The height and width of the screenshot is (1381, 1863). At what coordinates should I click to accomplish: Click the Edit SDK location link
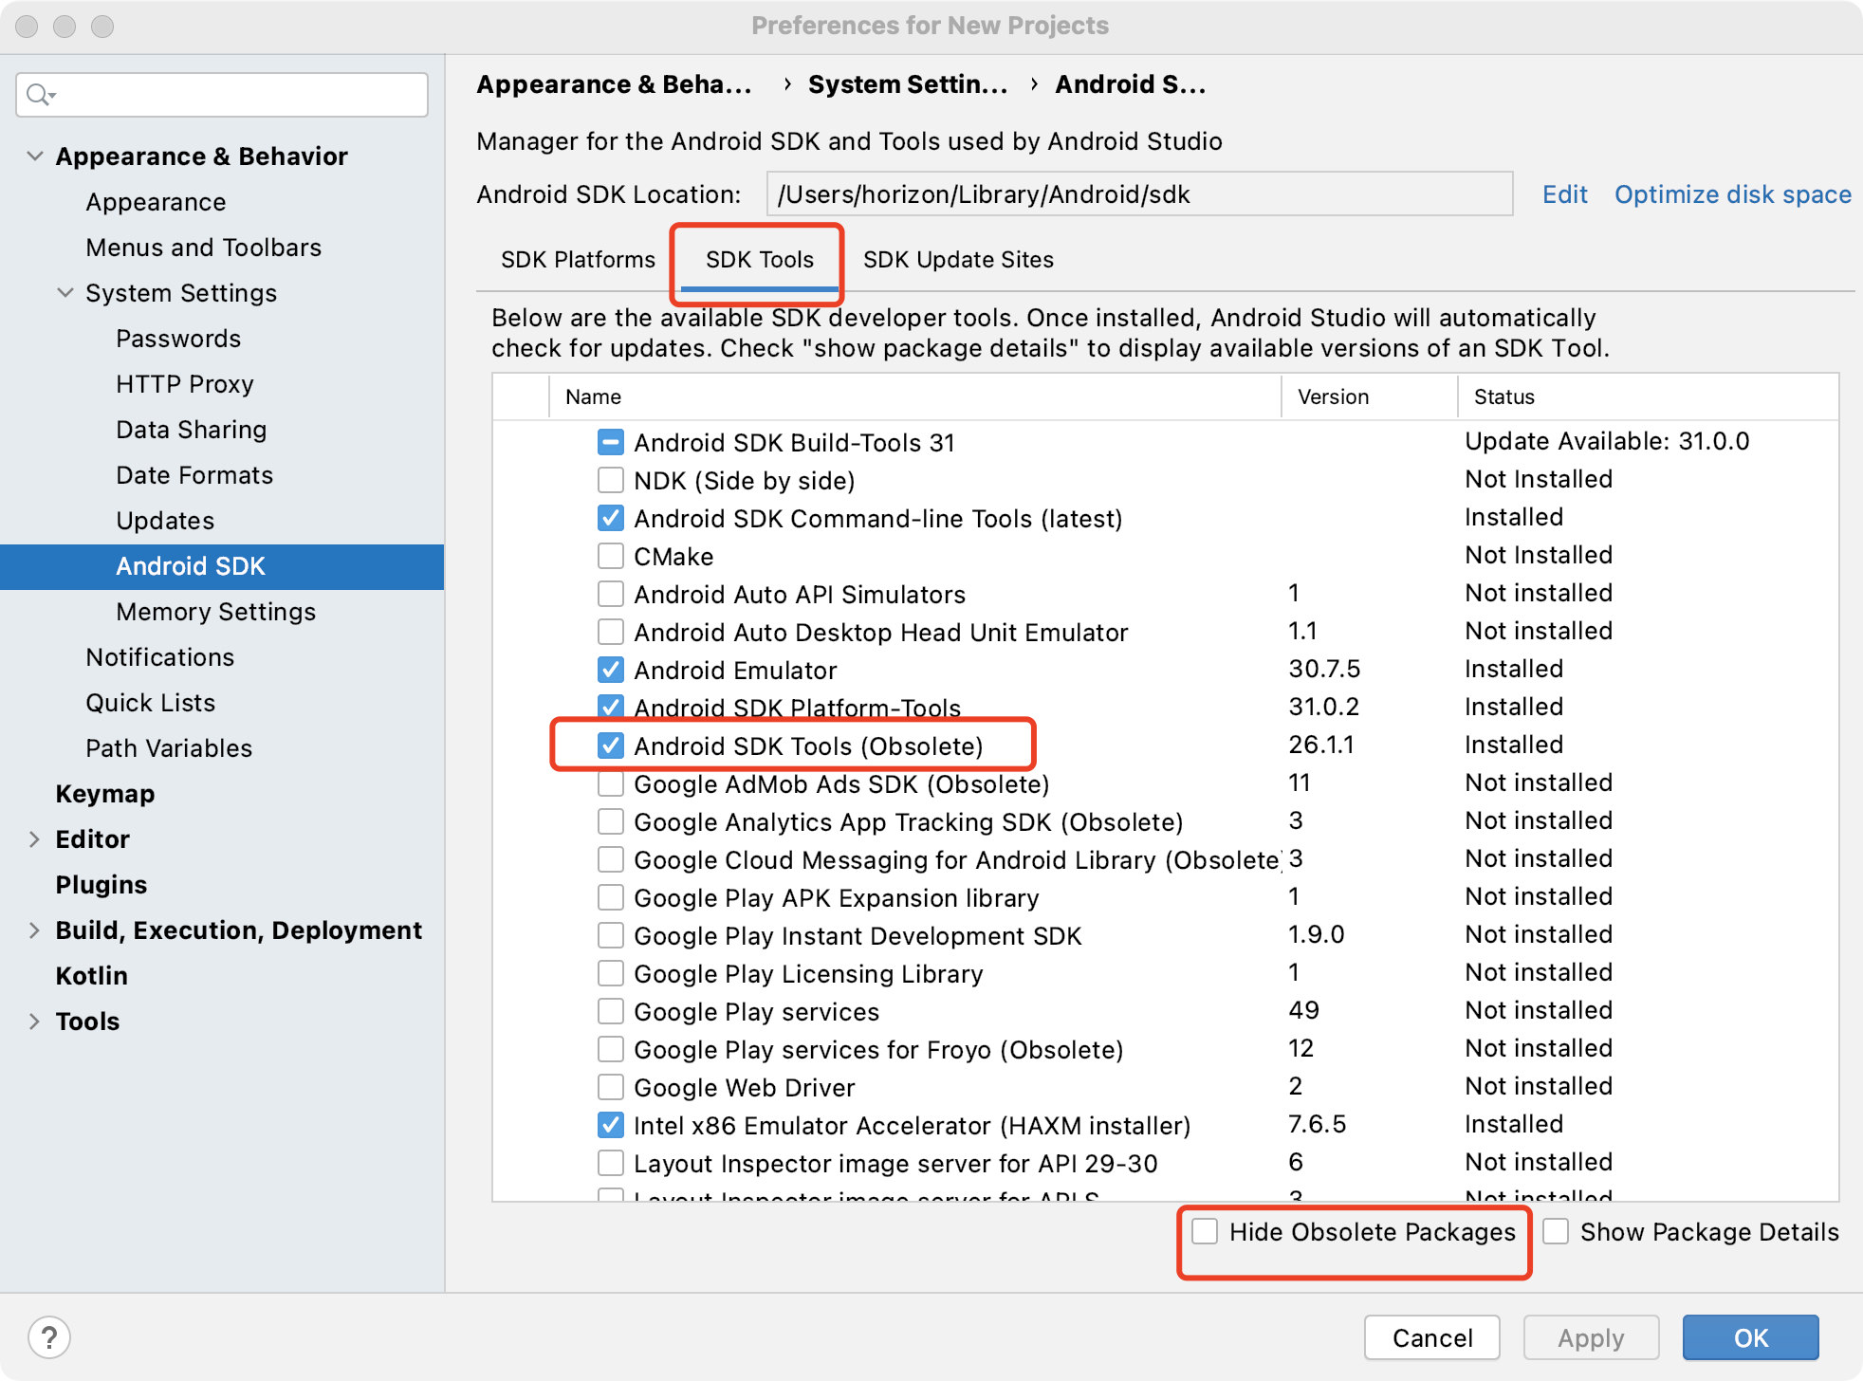(1564, 194)
